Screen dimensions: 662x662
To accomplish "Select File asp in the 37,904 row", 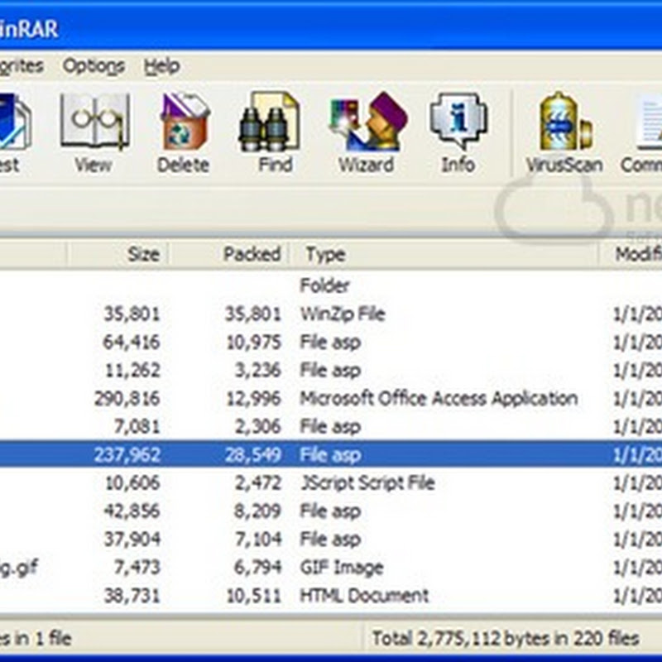I will (x=330, y=540).
